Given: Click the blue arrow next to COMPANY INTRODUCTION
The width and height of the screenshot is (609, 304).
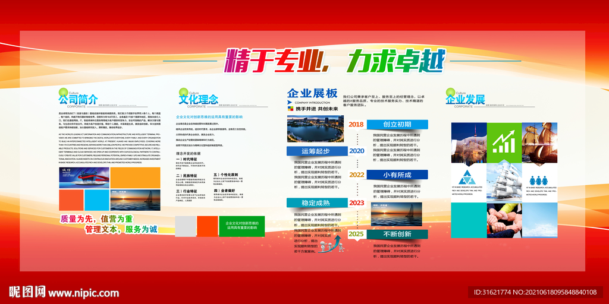Looking at the screenshot, I should [290, 102].
